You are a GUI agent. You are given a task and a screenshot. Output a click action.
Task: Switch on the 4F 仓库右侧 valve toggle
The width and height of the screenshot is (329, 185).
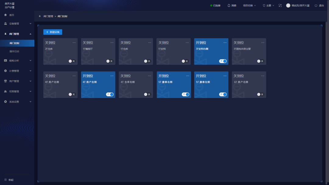[x=147, y=95]
